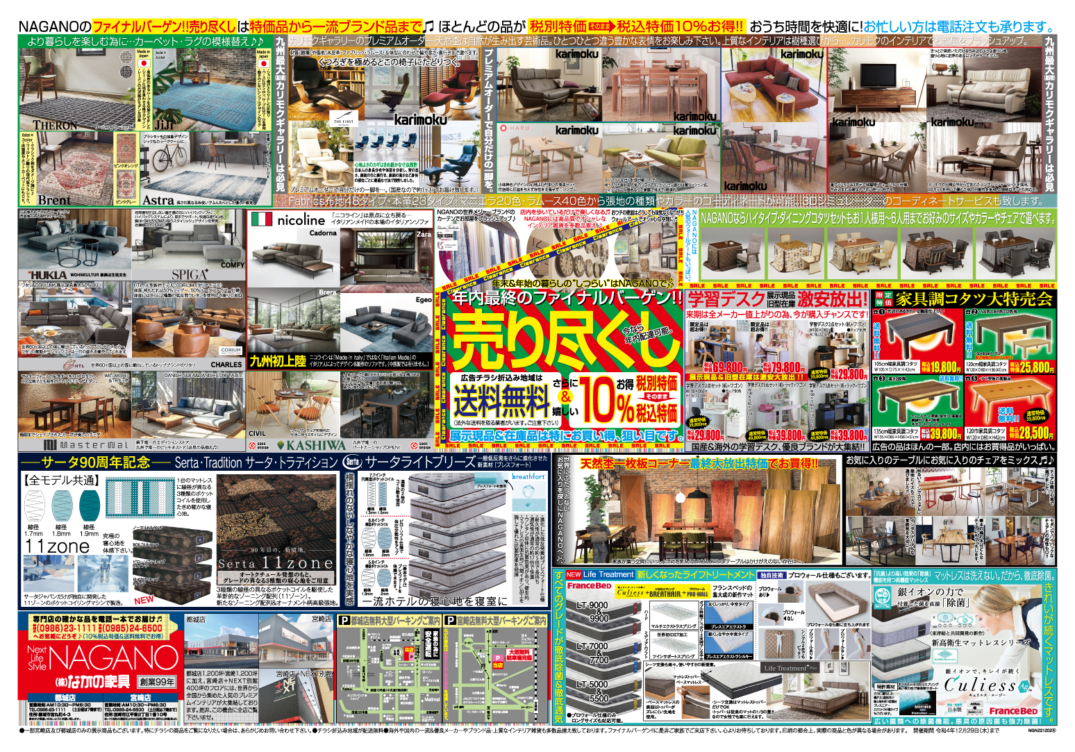Click the JiJi rug name
This screenshot has width=1075, height=752.
tap(164, 124)
